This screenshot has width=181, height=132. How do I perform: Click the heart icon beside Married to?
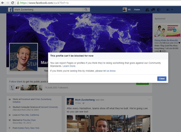(10, 120)
